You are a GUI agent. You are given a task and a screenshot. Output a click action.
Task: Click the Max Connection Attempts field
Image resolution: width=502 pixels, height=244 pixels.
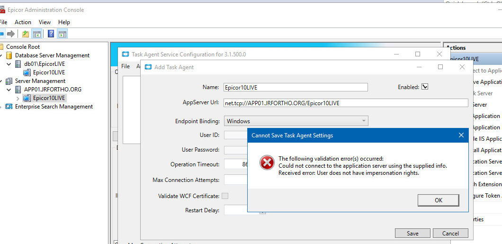(236, 180)
